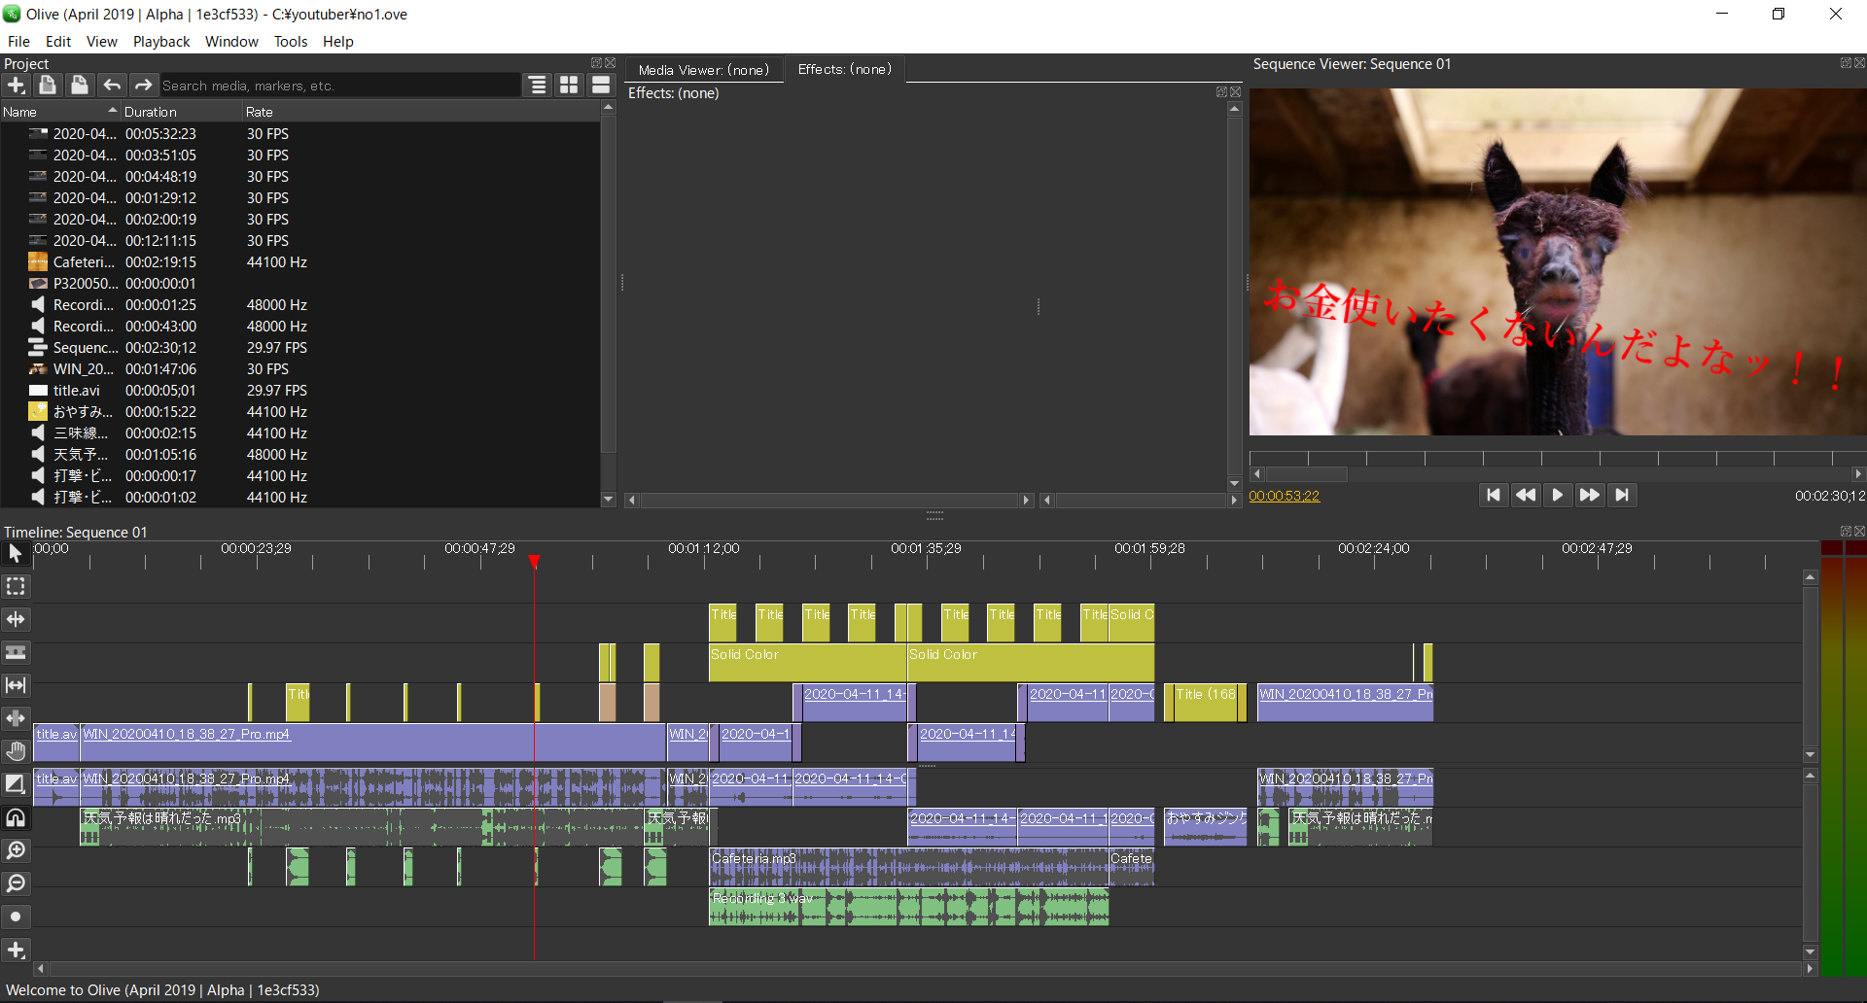Image resolution: width=1867 pixels, height=1003 pixels.
Task: Select the Ripple tool
Action: click(x=16, y=619)
